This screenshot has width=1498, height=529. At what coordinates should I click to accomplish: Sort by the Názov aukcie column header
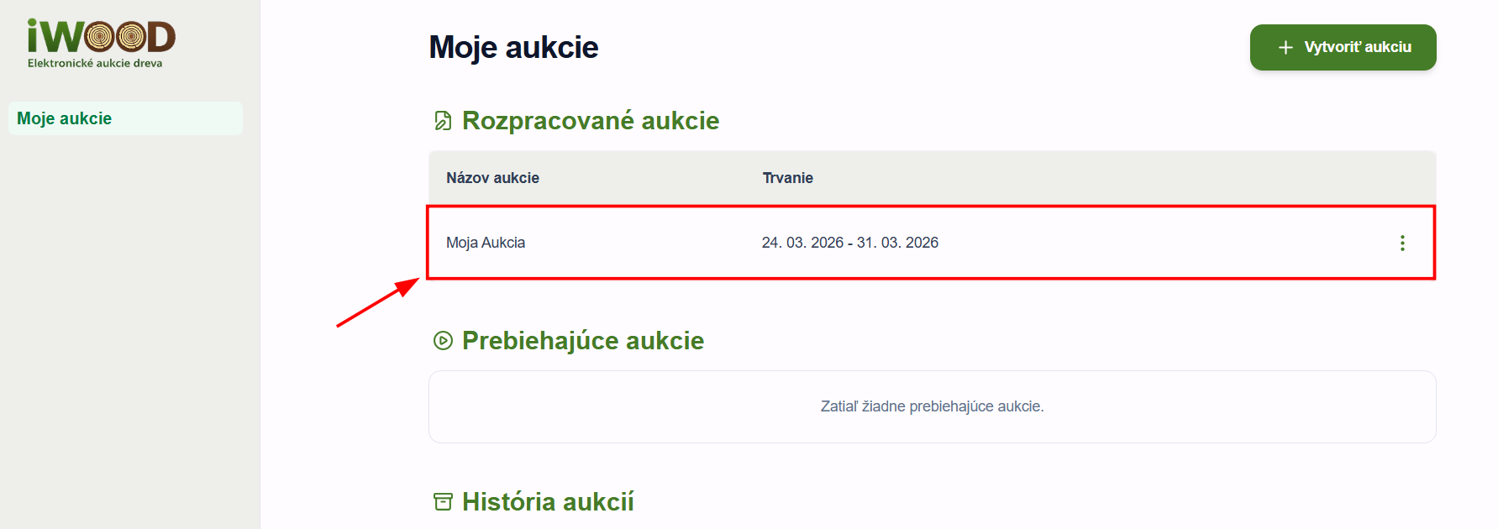pos(492,178)
